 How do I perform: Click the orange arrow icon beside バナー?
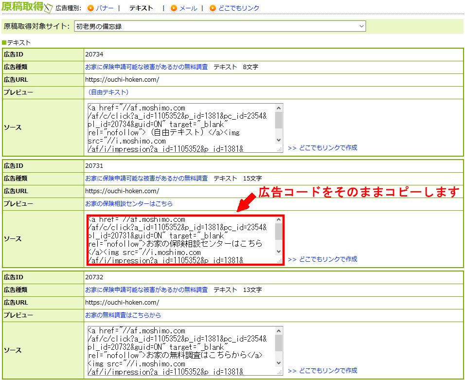tap(90, 8)
